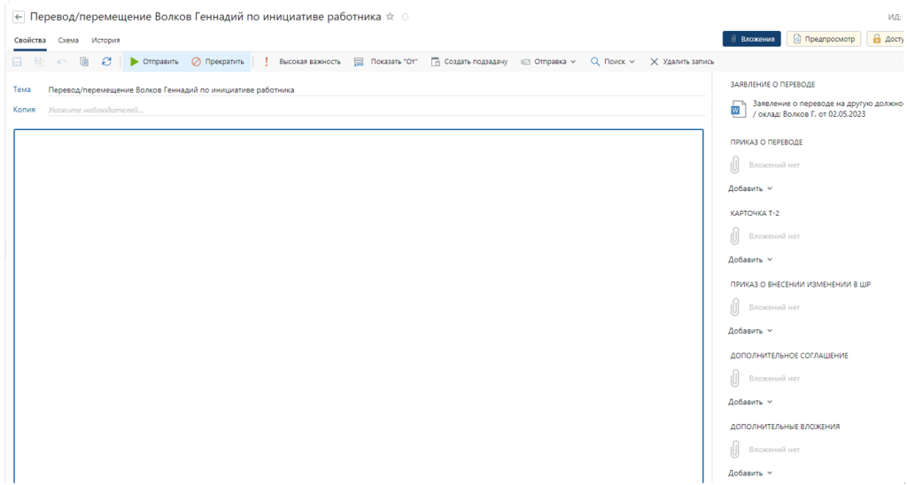Click the copy icon in the toolbar
The height and width of the screenshot is (485, 907).
[x=84, y=62]
